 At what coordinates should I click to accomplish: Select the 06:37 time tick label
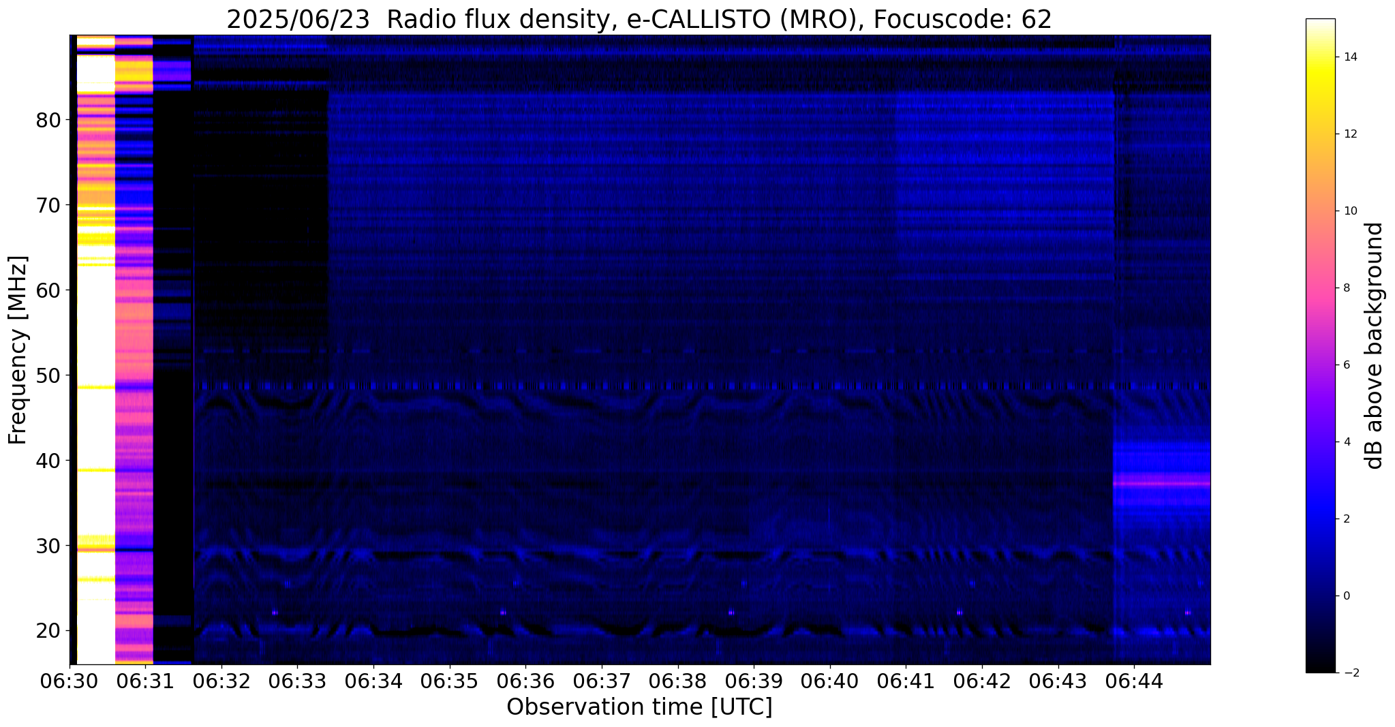602,681
